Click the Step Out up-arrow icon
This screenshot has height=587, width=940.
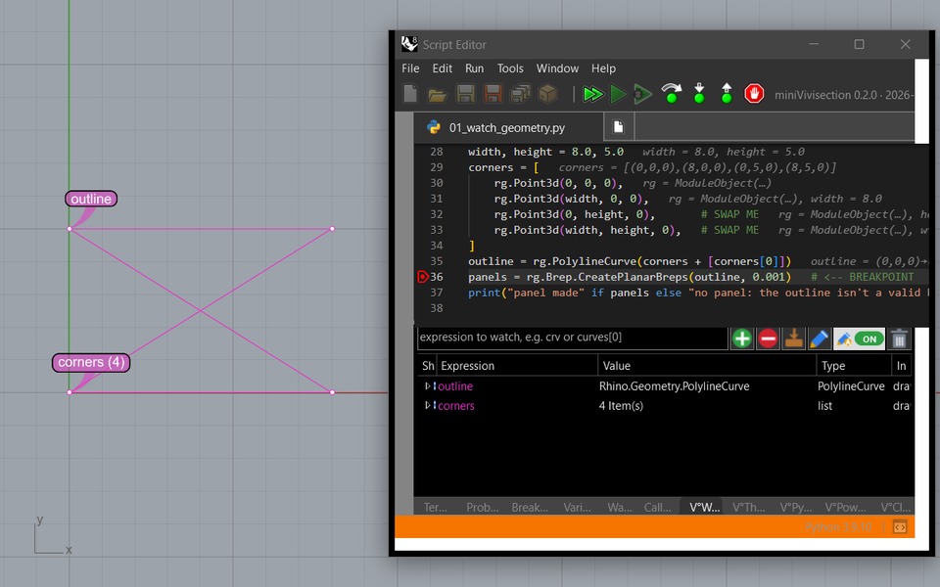tap(727, 94)
